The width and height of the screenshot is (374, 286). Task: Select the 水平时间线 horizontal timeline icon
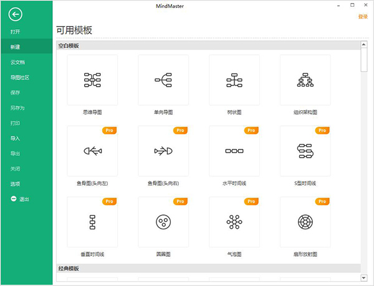(x=234, y=151)
